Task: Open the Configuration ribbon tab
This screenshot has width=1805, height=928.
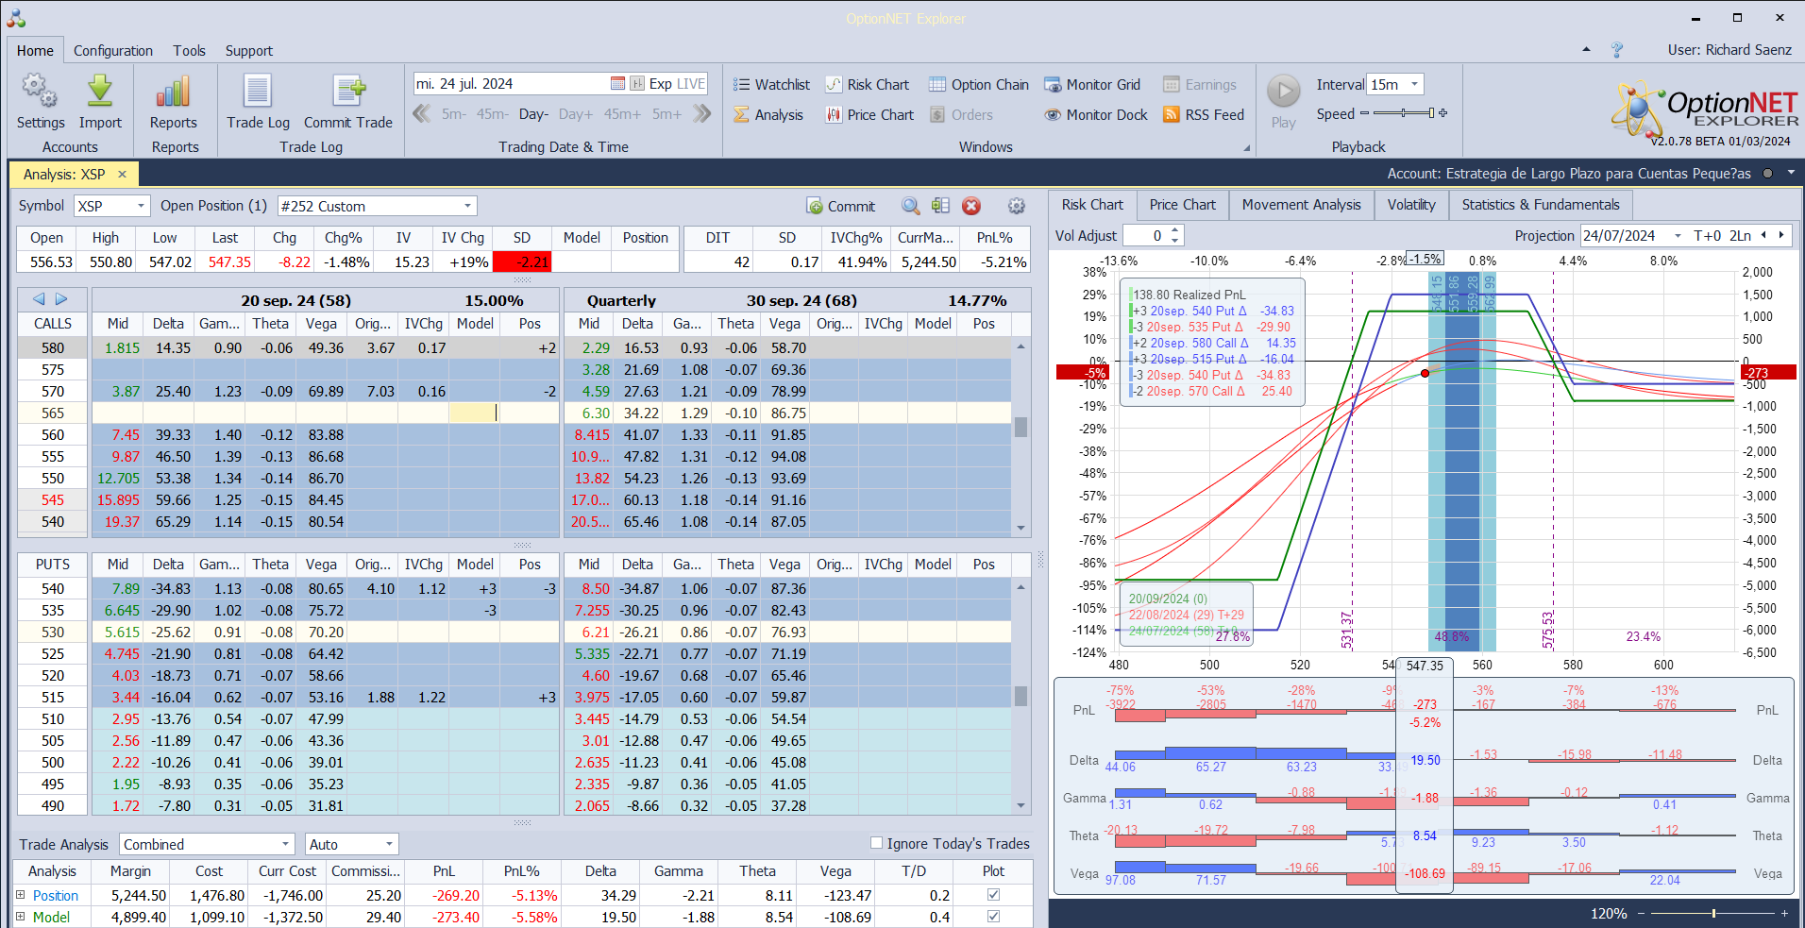Action: 113,51
